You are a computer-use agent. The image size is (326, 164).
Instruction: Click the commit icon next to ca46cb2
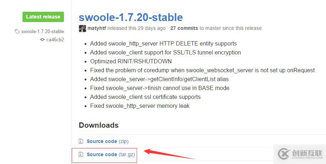42,39
